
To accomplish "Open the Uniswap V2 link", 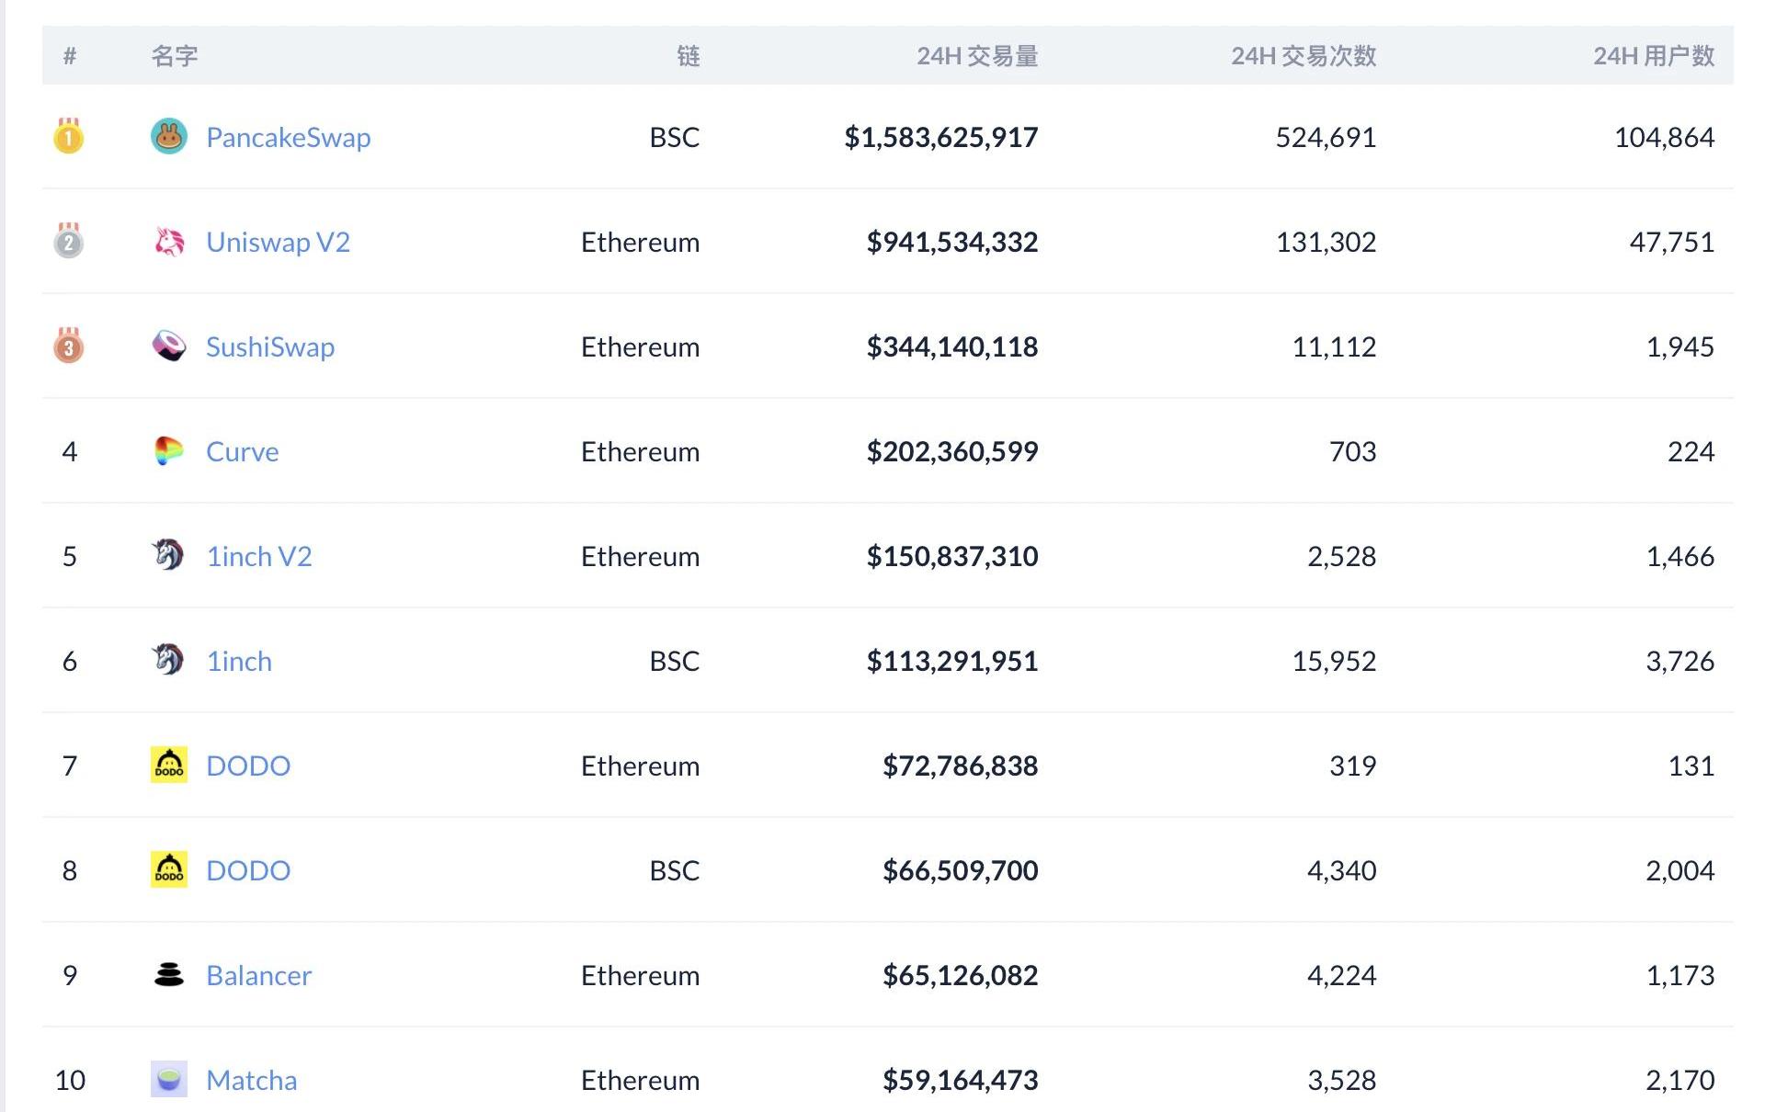I will pyautogui.click(x=278, y=242).
